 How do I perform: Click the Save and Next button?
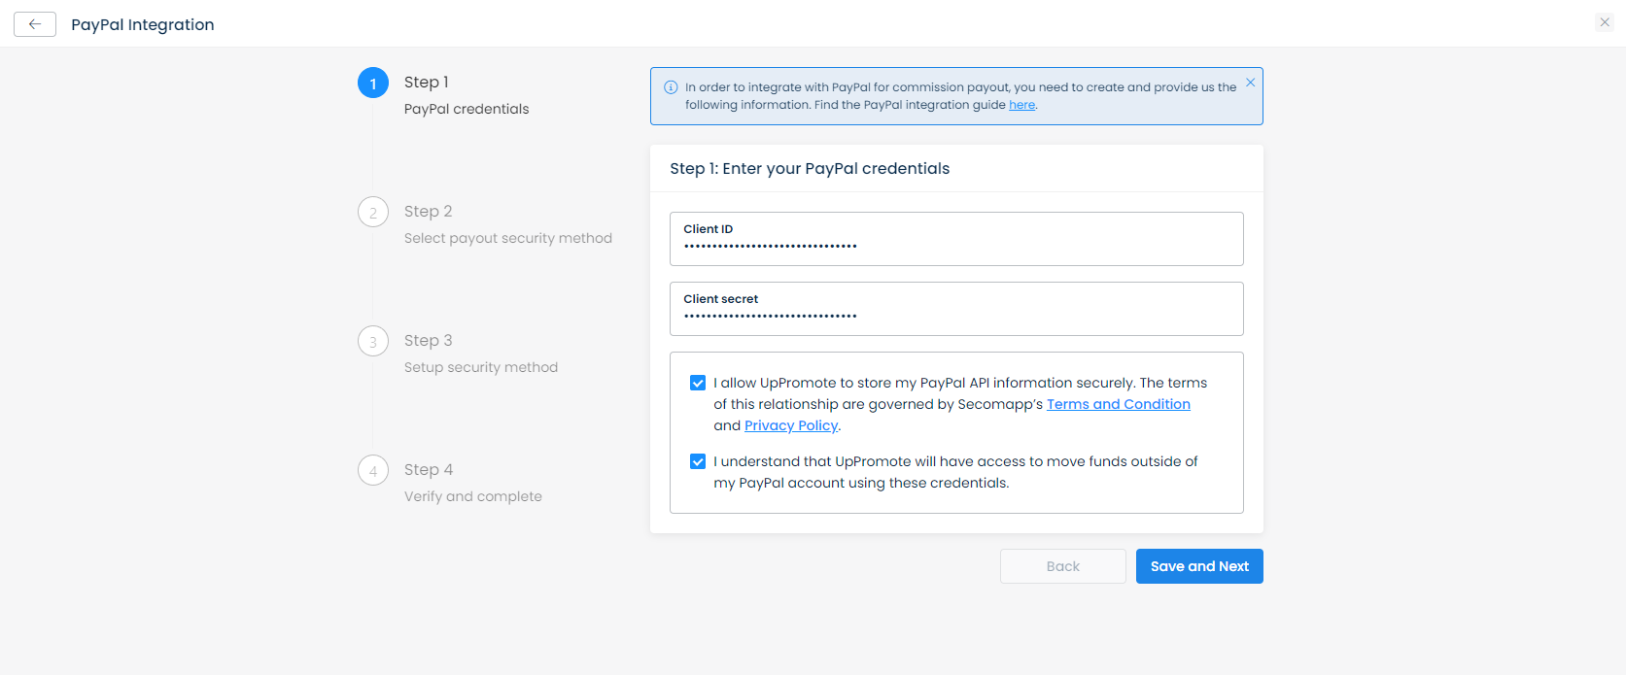[1199, 566]
